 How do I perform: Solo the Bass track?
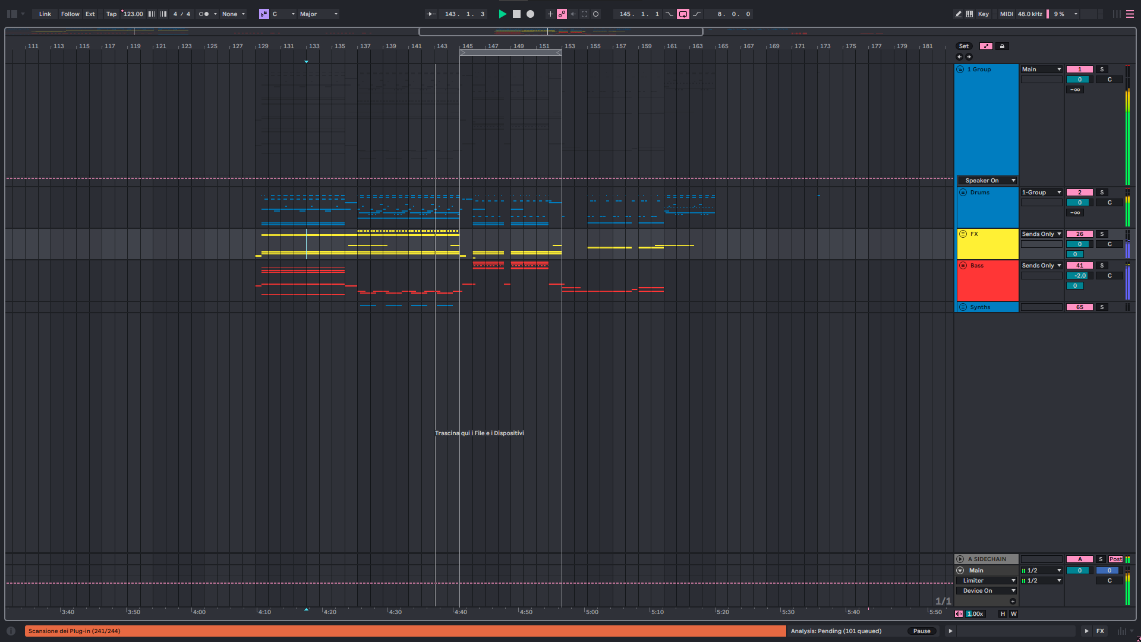pyautogui.click(x=1102, y=266)
